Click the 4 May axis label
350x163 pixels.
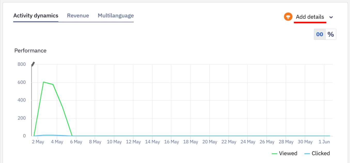[57, 142]
